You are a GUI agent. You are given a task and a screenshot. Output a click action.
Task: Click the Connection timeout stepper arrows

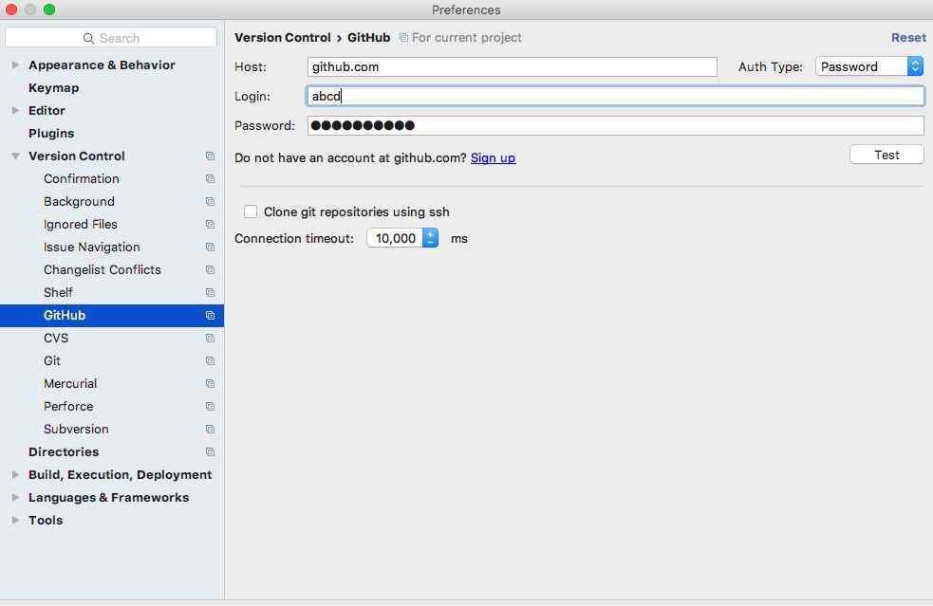[x=430, y=238]
